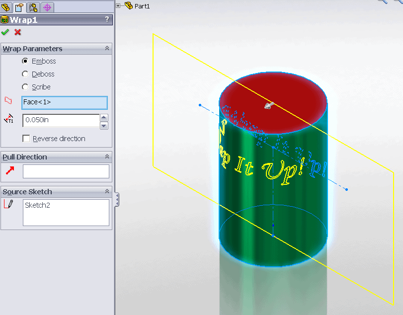Click the source sketch pencil icon
This screenshot has width=403, height=315.
tap(8, 204)
